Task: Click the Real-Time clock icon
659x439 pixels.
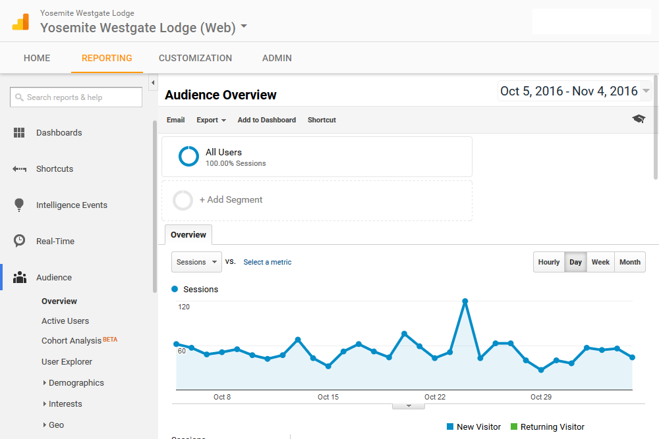Action: pyautogui.click(x=19, y=241)
